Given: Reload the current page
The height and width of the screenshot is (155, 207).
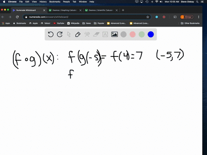Looking at the screenshot, I should coord(17,17).
